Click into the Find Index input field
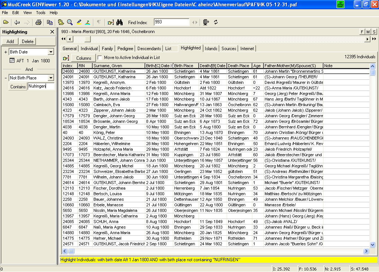This screenshot has width=379, height=272. pos(171,22)
